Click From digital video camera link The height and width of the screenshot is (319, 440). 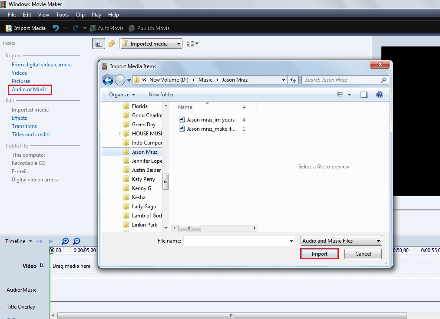click(42, 65)
